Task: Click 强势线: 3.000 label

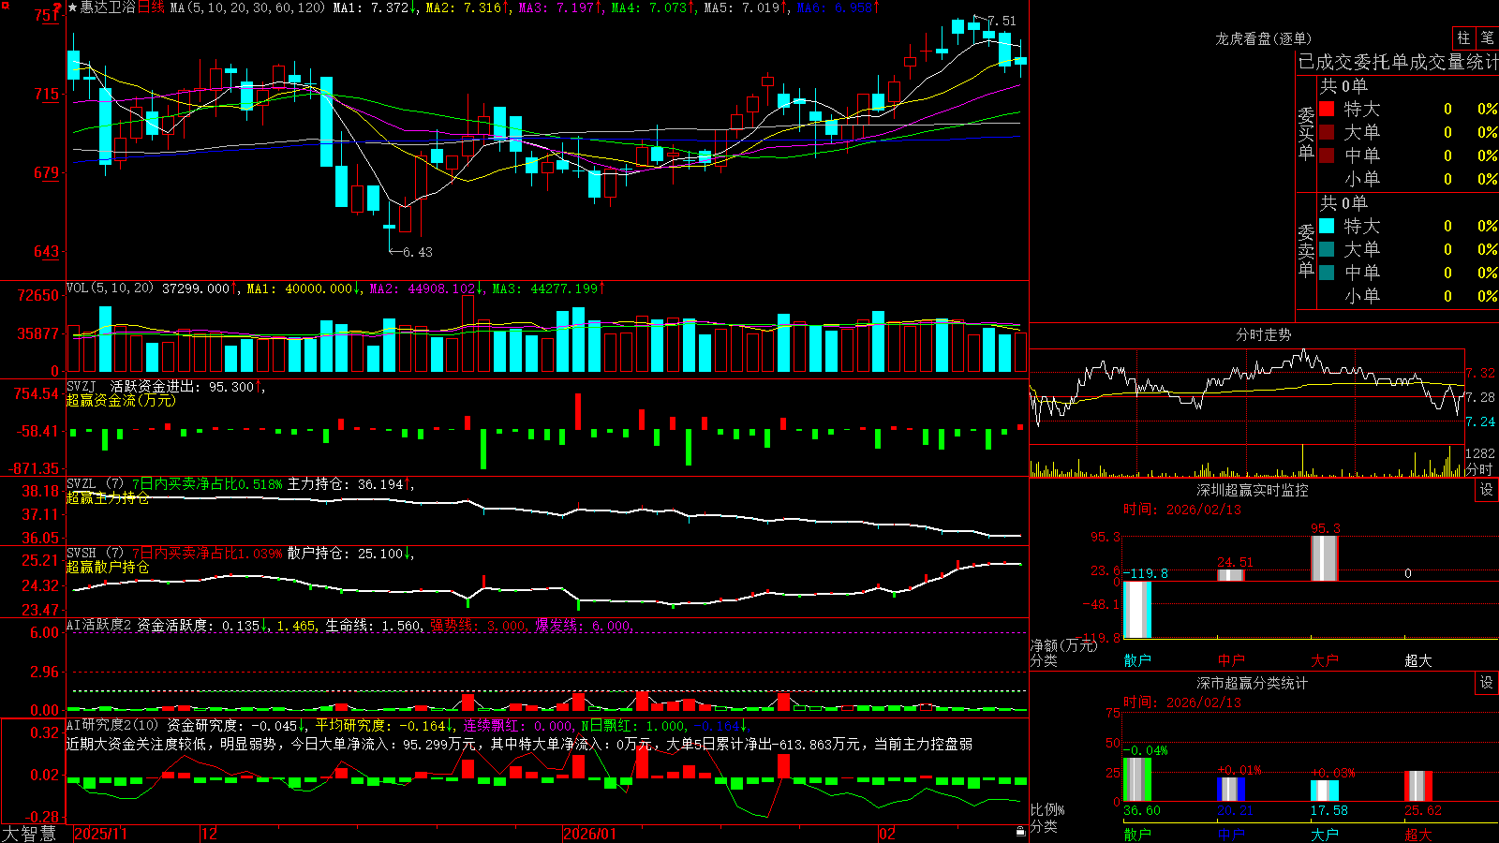Action: [x=479, y=625]
